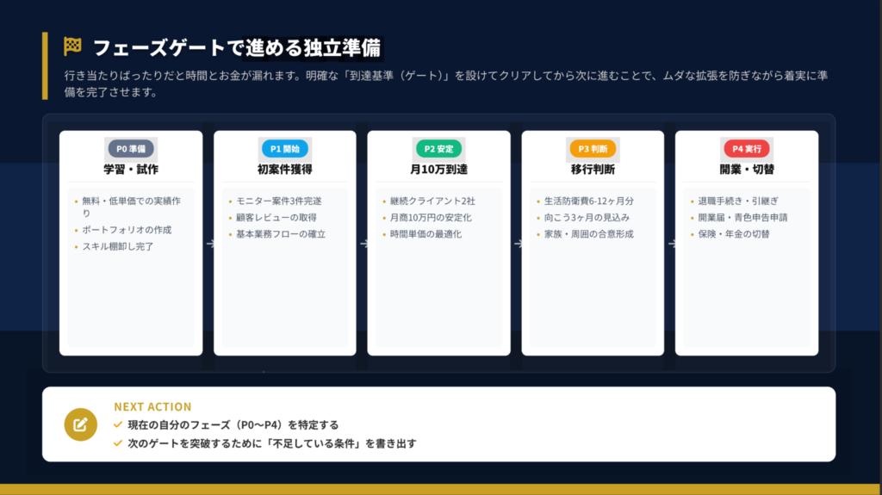Viewport: 882px width, 495px height.
Task: Click the 開業届・青色申告申請 bullet item
Action: click(742, 218)
